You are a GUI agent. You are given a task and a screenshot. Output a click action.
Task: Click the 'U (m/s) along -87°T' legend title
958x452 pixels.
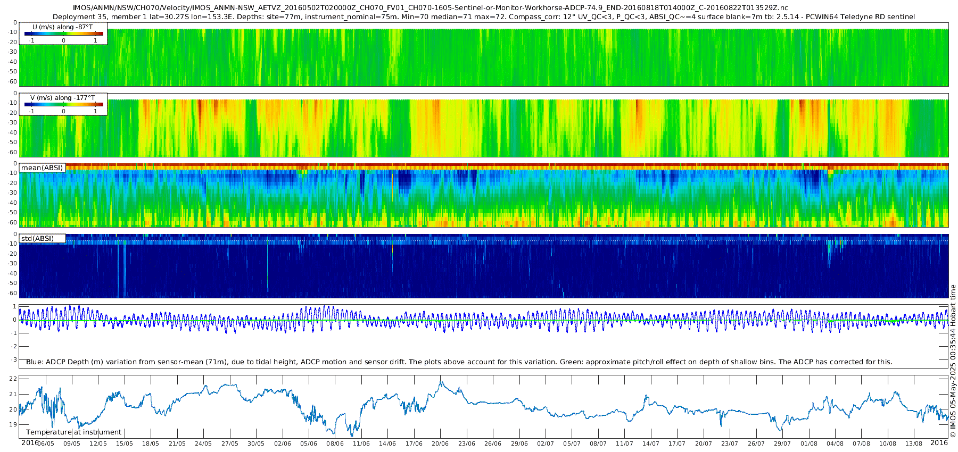point(63,27)
